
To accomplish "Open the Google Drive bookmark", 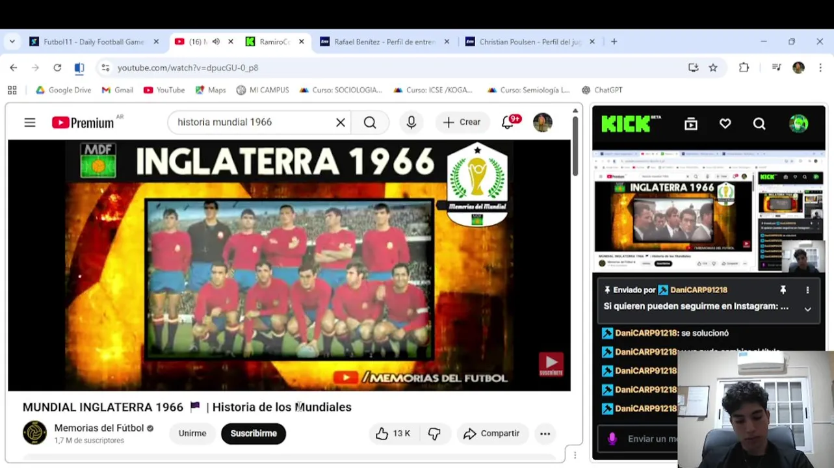I will point(63,90).
